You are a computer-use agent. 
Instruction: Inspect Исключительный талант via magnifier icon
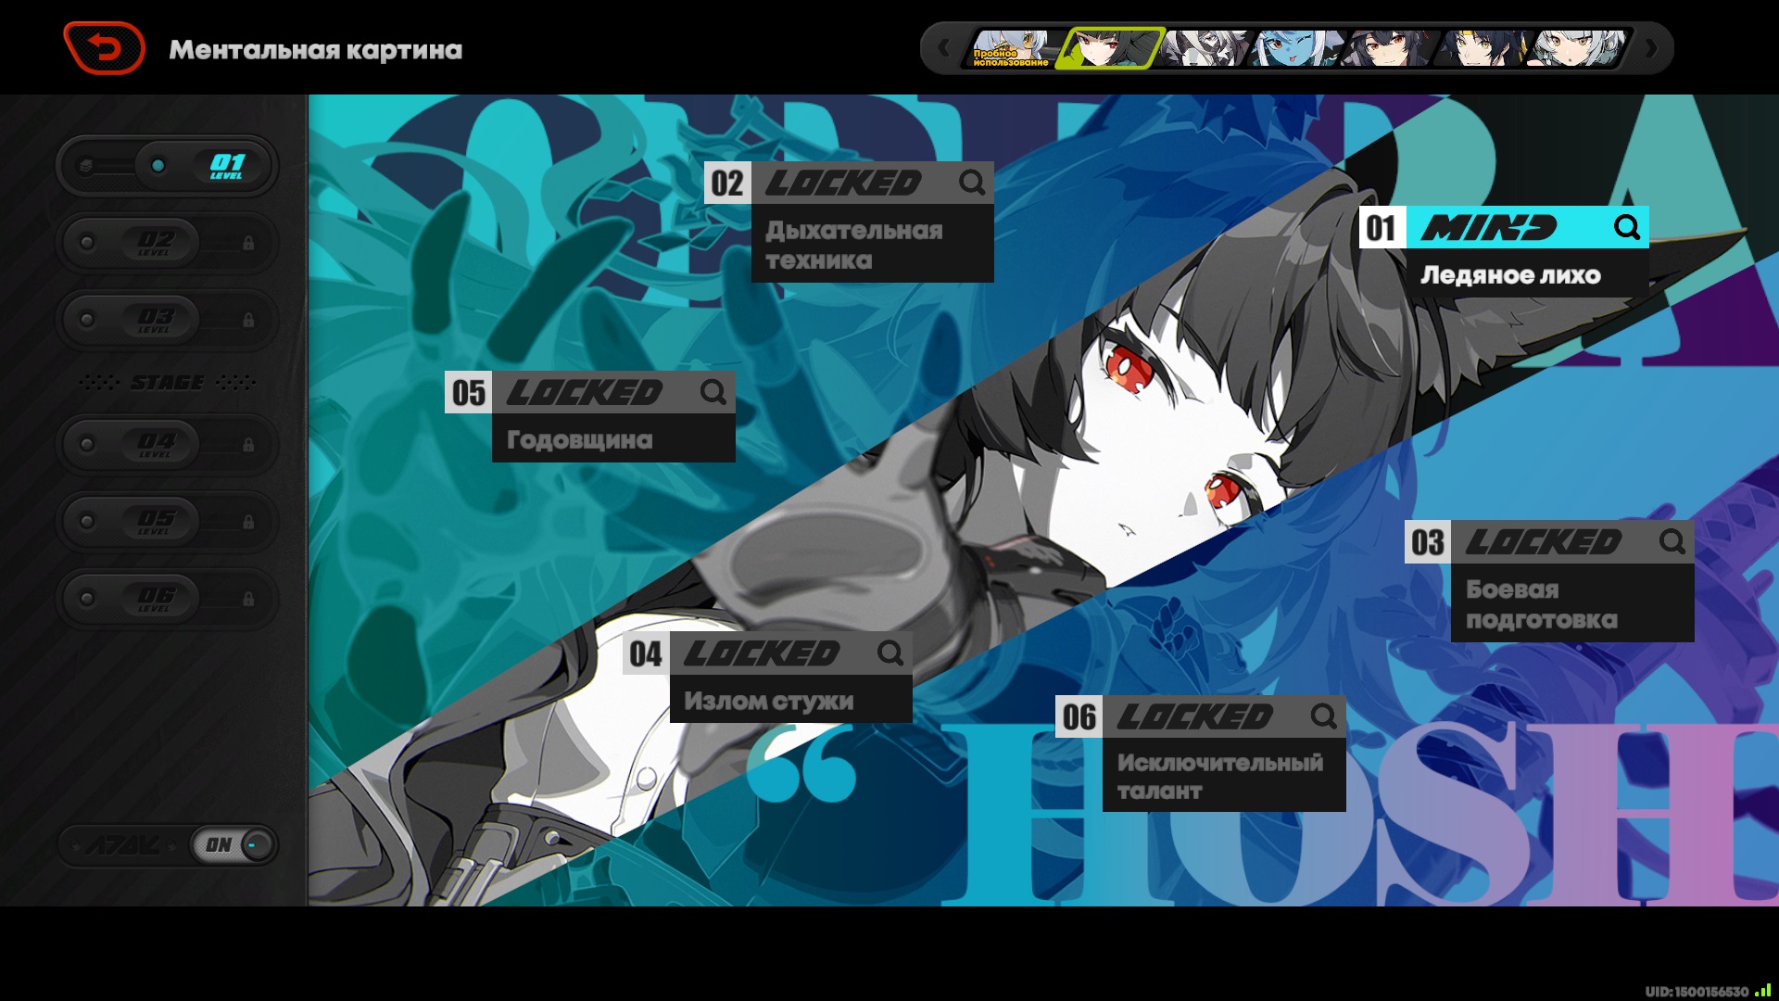[1324, 716]
